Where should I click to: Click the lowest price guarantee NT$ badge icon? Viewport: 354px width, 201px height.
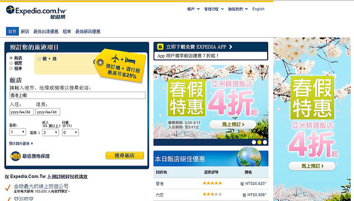tap(15, 156)
